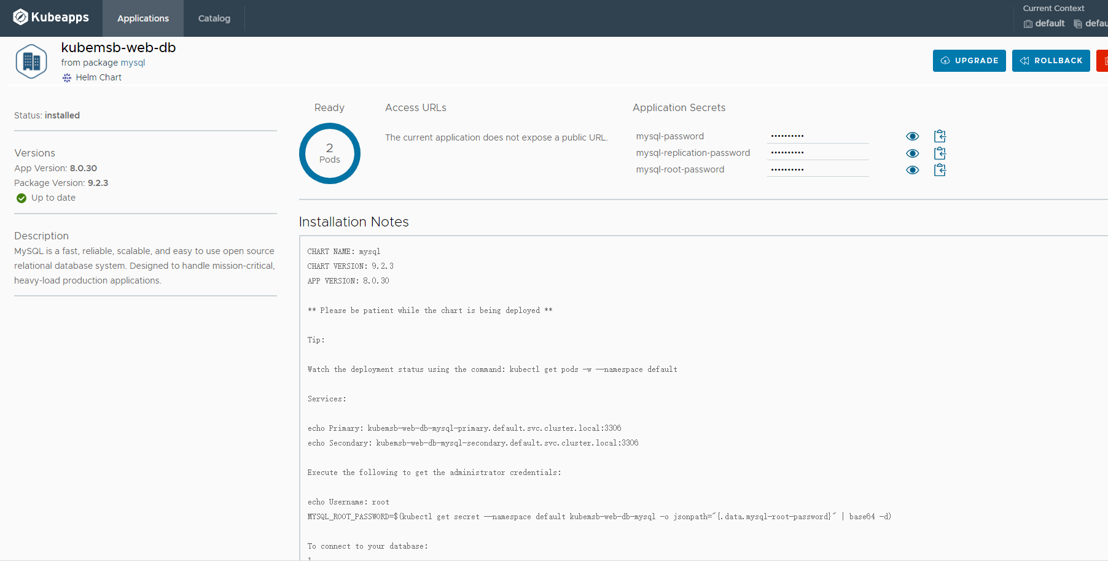Click the Installation Notes heading
The width and height of the screenshot is (1108, 564).
(x=354, y=222)
